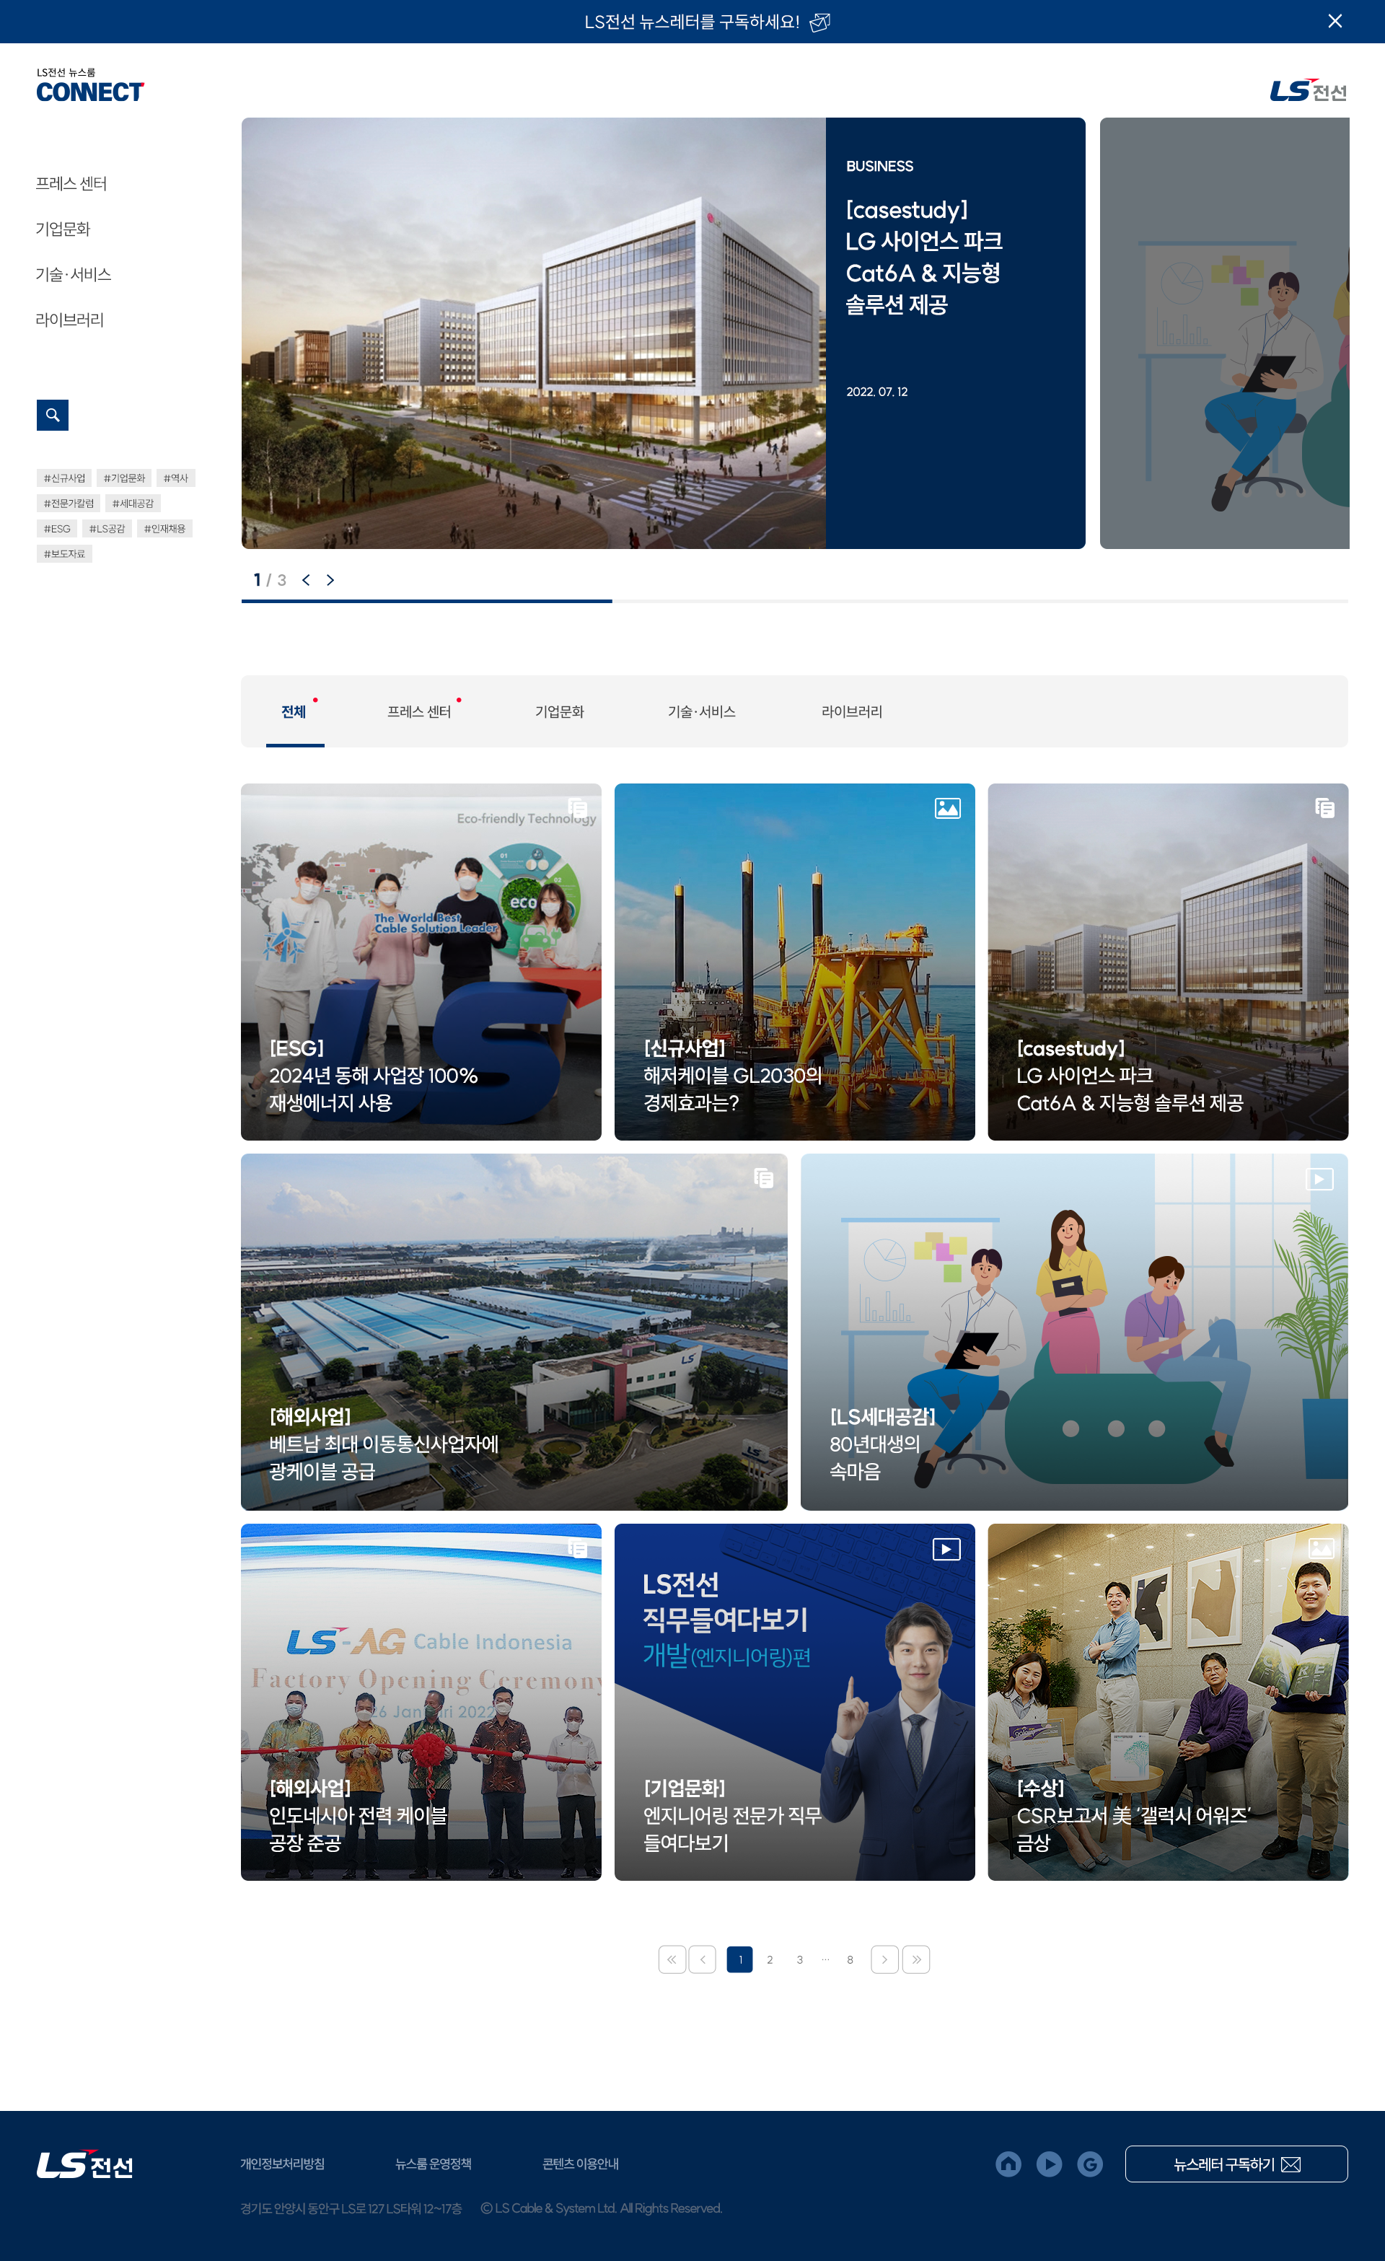Image resolution: width=1385 pixels, height=2261 pixels.
Task: Click the #세대공감 tag
Action: [x=133, y=503]
